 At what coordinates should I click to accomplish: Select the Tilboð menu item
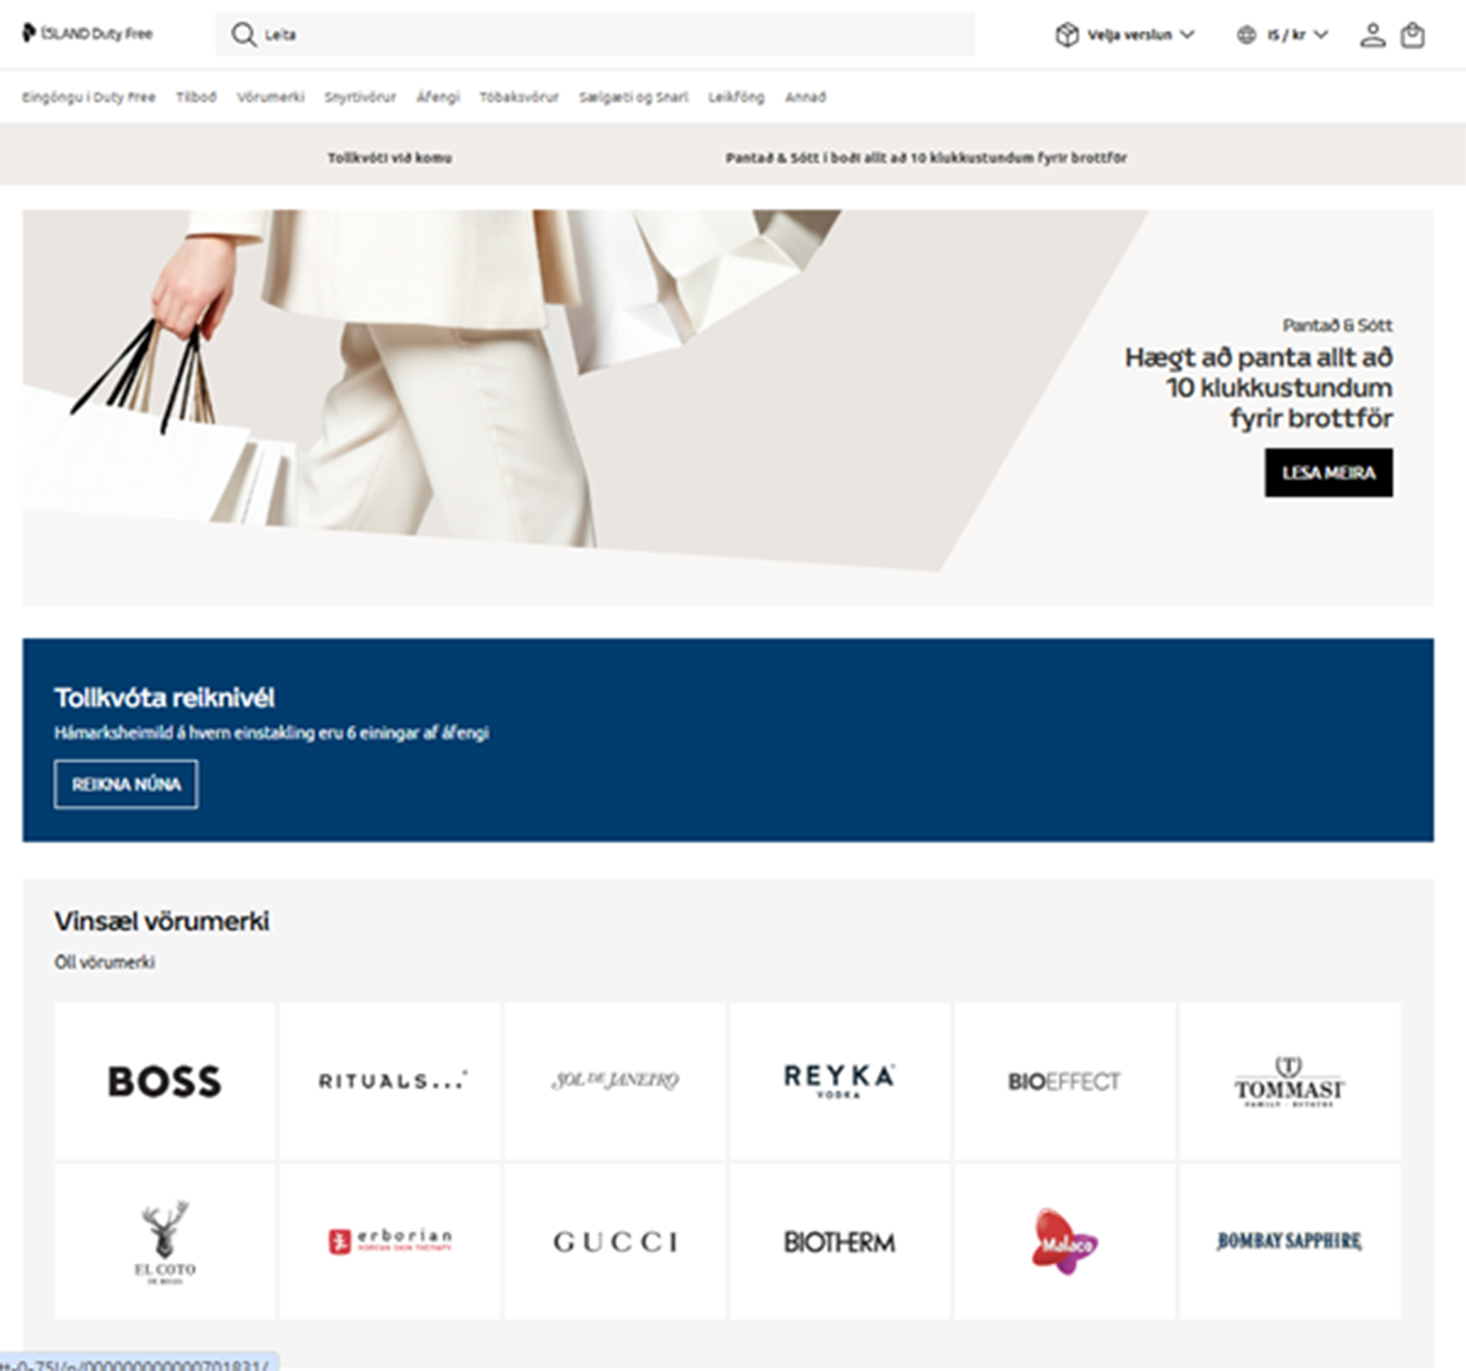196,97
